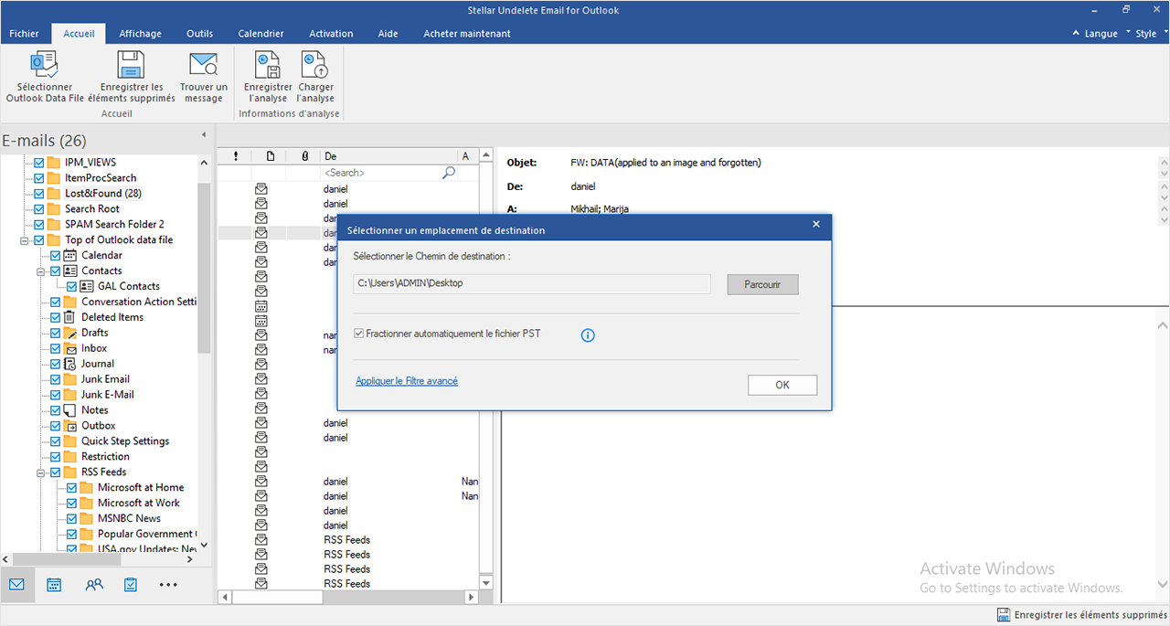Click Enregistrer les éléments supprimés ribbon icon
Image resolution: width=1170 pixels, height=626 pixels.
click(131, 64)
